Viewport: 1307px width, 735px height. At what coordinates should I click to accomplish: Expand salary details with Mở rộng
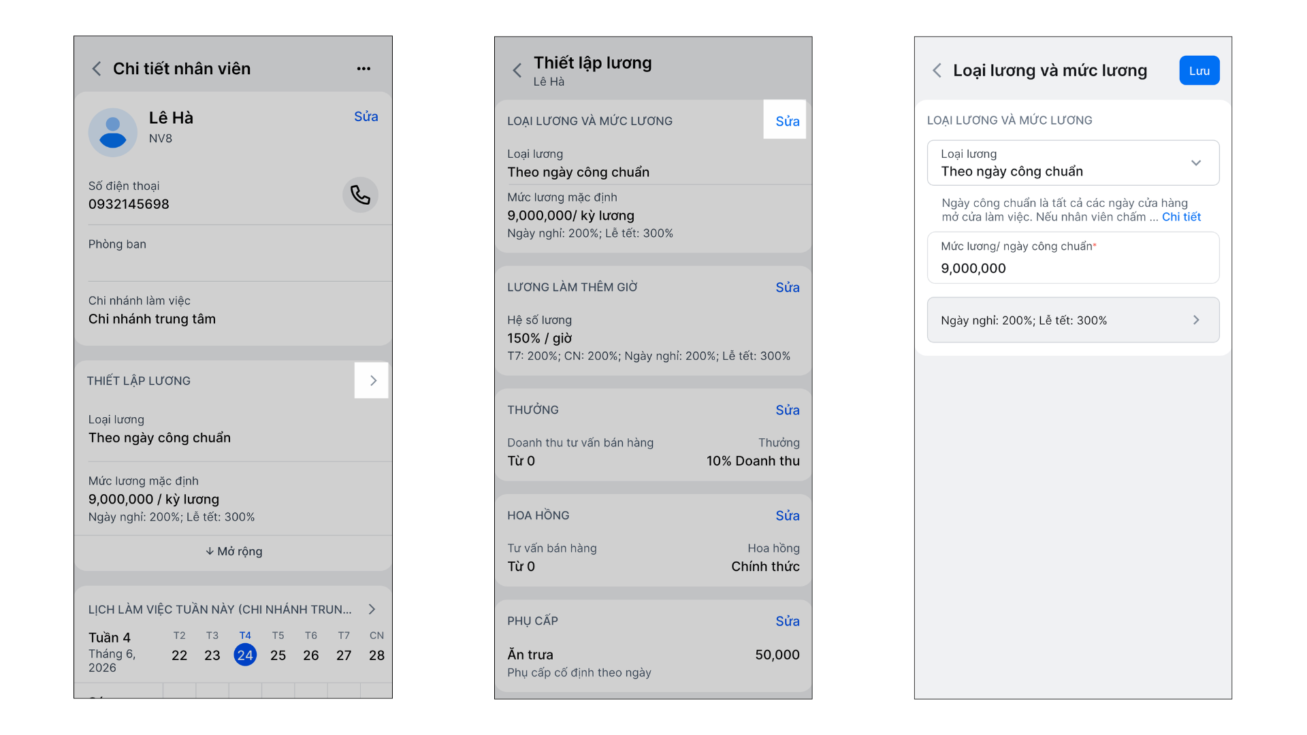click(233, 551)
